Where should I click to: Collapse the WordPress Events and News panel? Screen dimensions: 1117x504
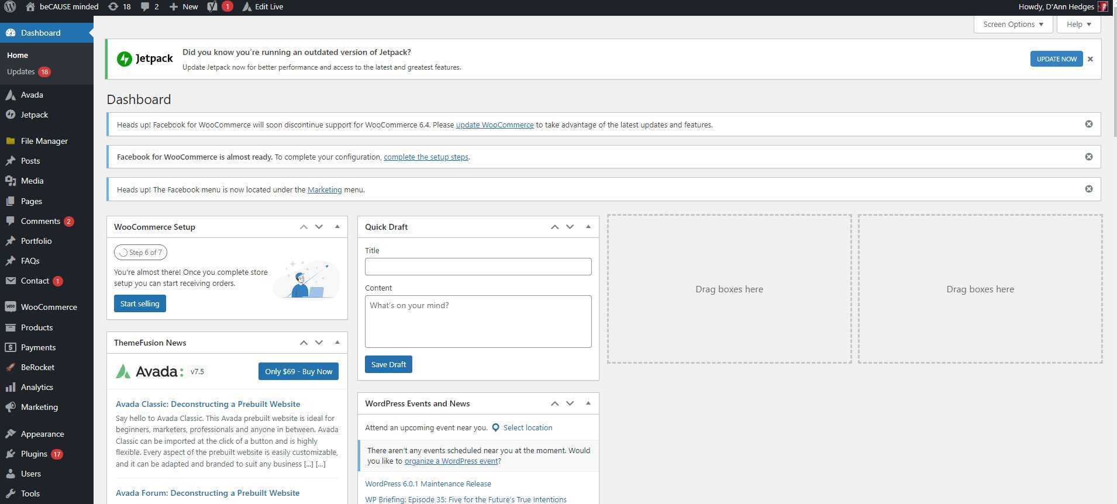tap(588, 403)
